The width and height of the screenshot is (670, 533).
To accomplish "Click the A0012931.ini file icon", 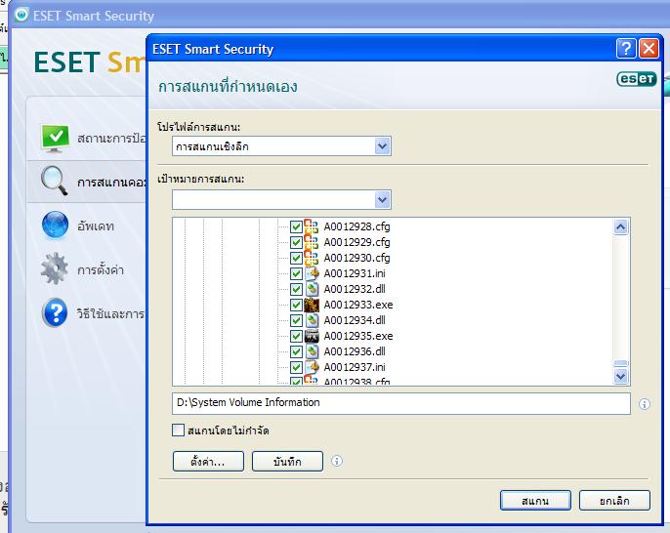I will [312, 273].
